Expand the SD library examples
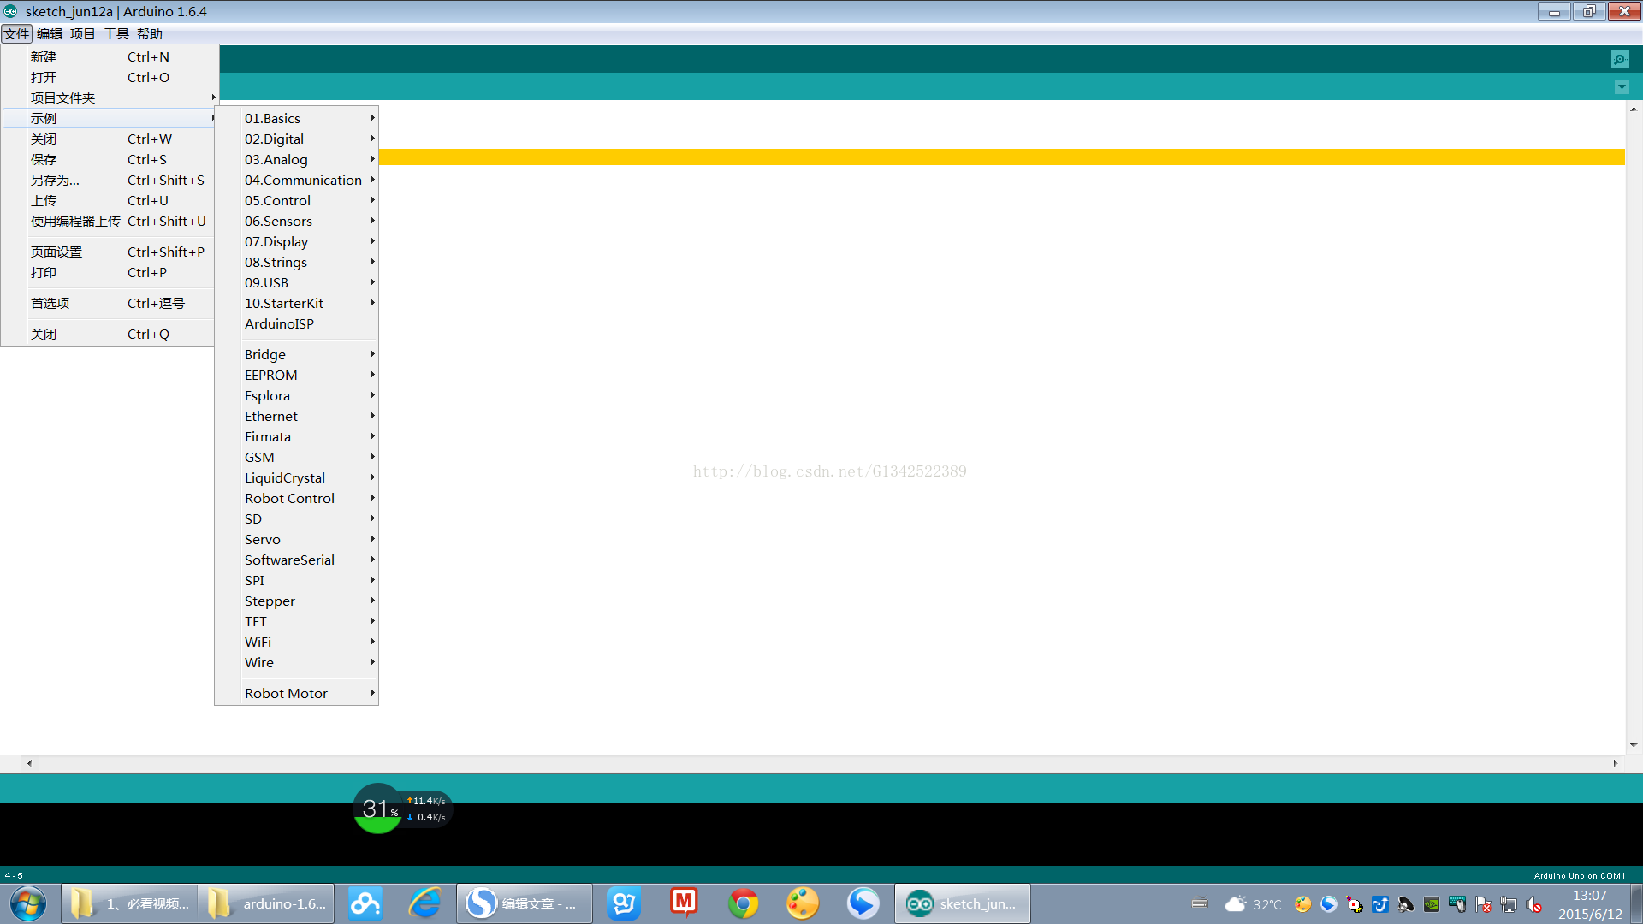 tap(296, 518)
